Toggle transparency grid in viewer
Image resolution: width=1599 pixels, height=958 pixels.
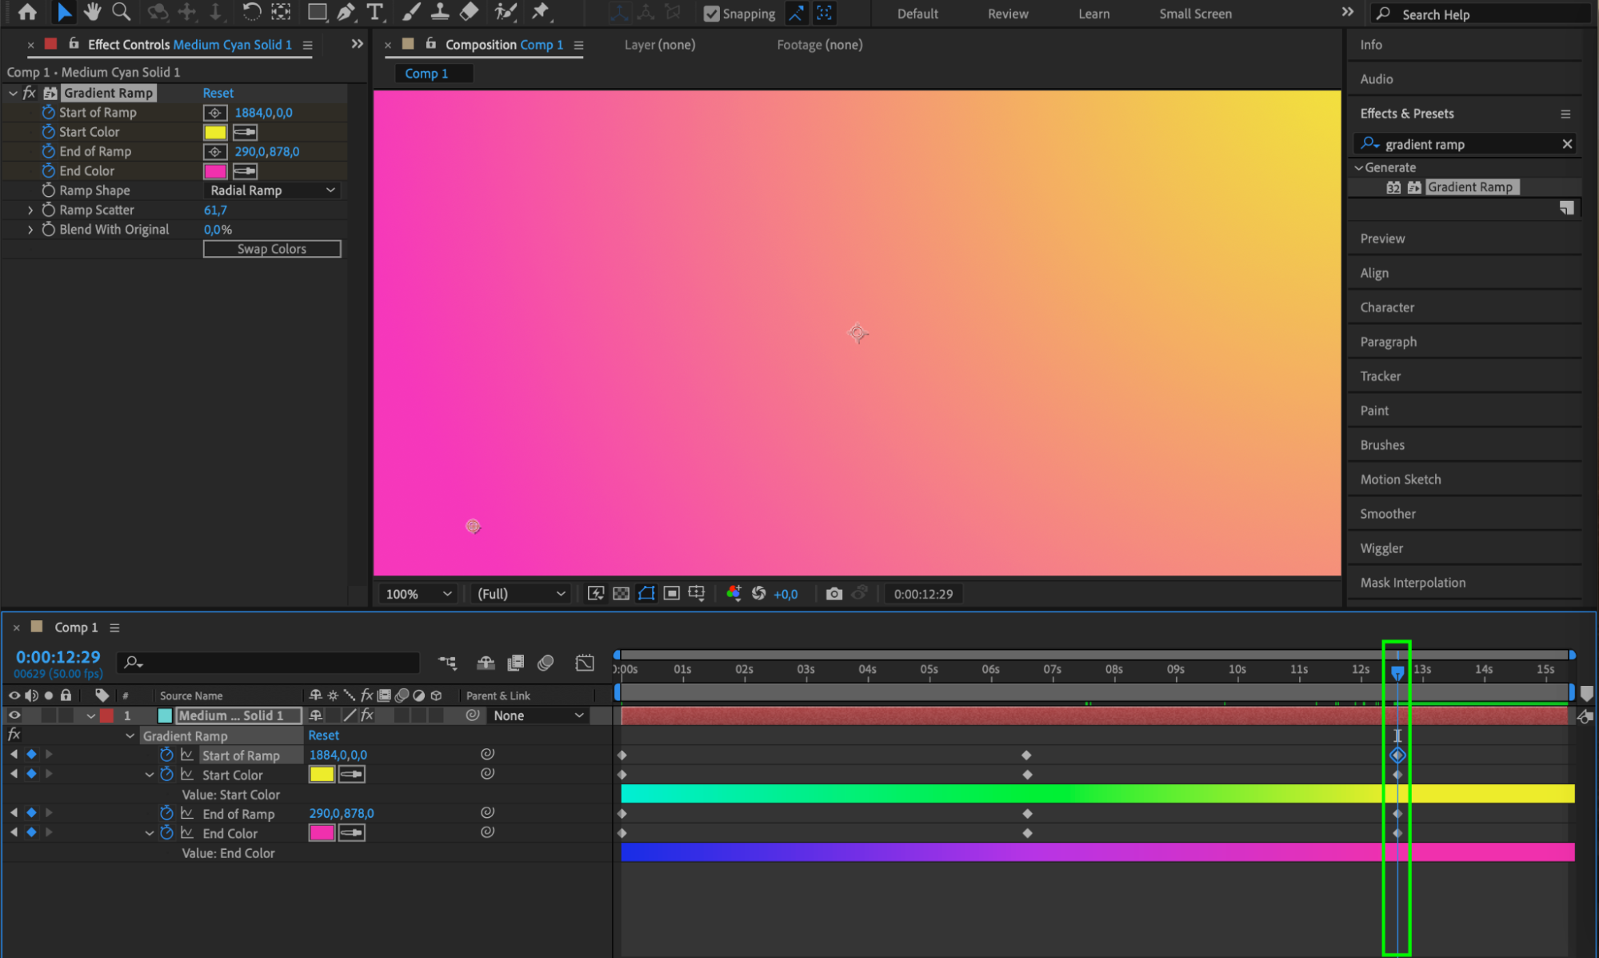click(x=621, y=594)
